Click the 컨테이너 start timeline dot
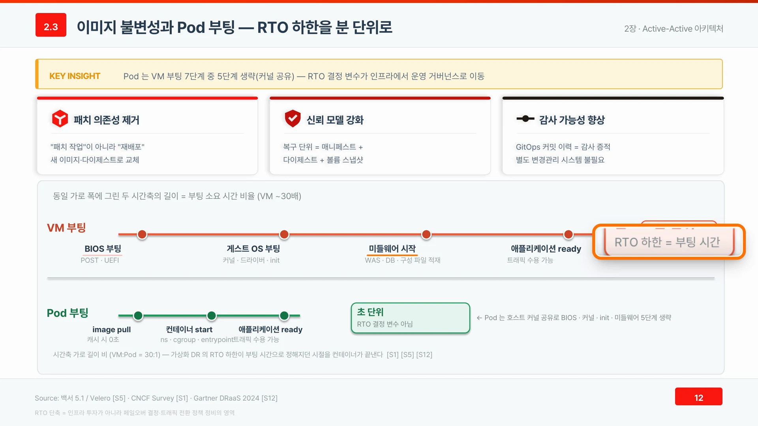The width and height of the screenshot is (758, 426). pos(212,316)
